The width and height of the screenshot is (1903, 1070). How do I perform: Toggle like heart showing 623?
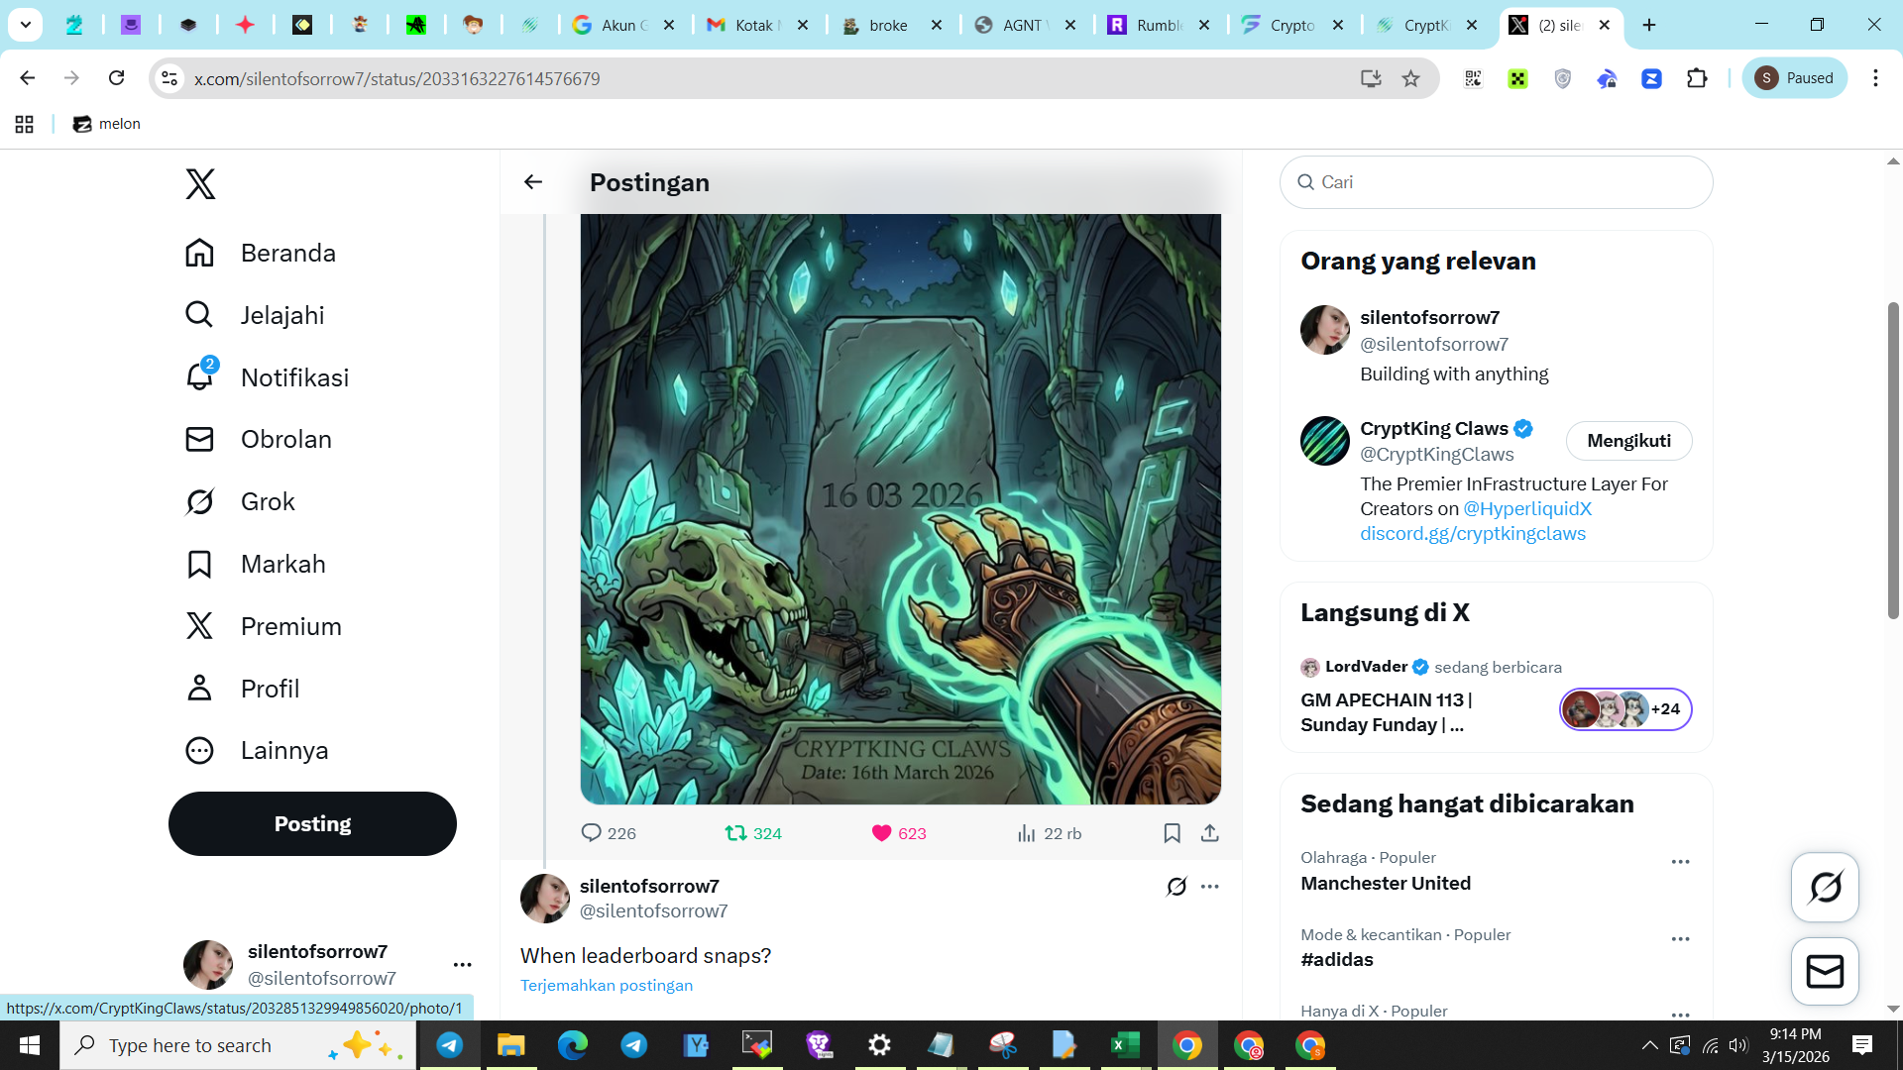pyautogui.click(x=898, y=833)
